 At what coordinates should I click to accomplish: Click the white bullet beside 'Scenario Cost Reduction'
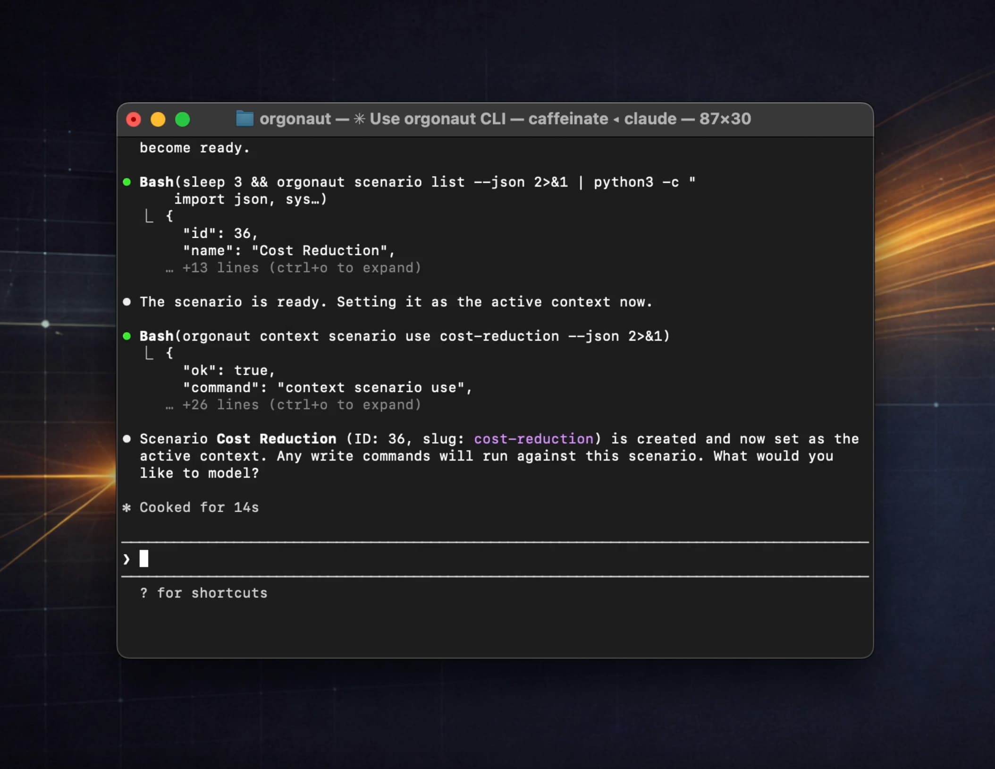(x=127, y=439)
